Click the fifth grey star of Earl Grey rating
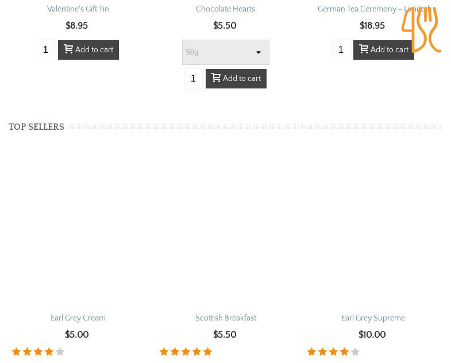Screen dimensions: 451x363 click(x=355, y=352)
